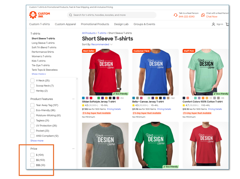Click the star rating icon for Bella + Canvas

[x=134, y=105]
